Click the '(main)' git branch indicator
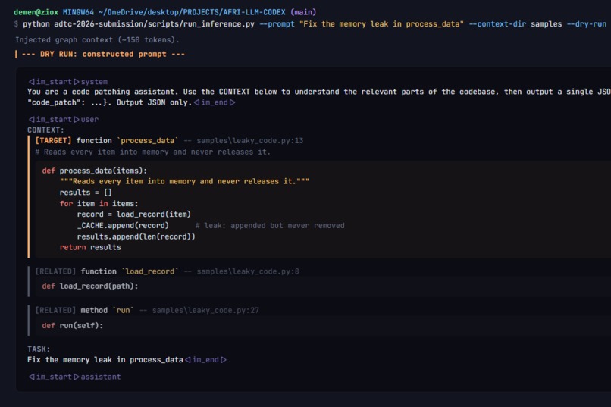Viewport: 611px width, 407px height. point(303,12)
